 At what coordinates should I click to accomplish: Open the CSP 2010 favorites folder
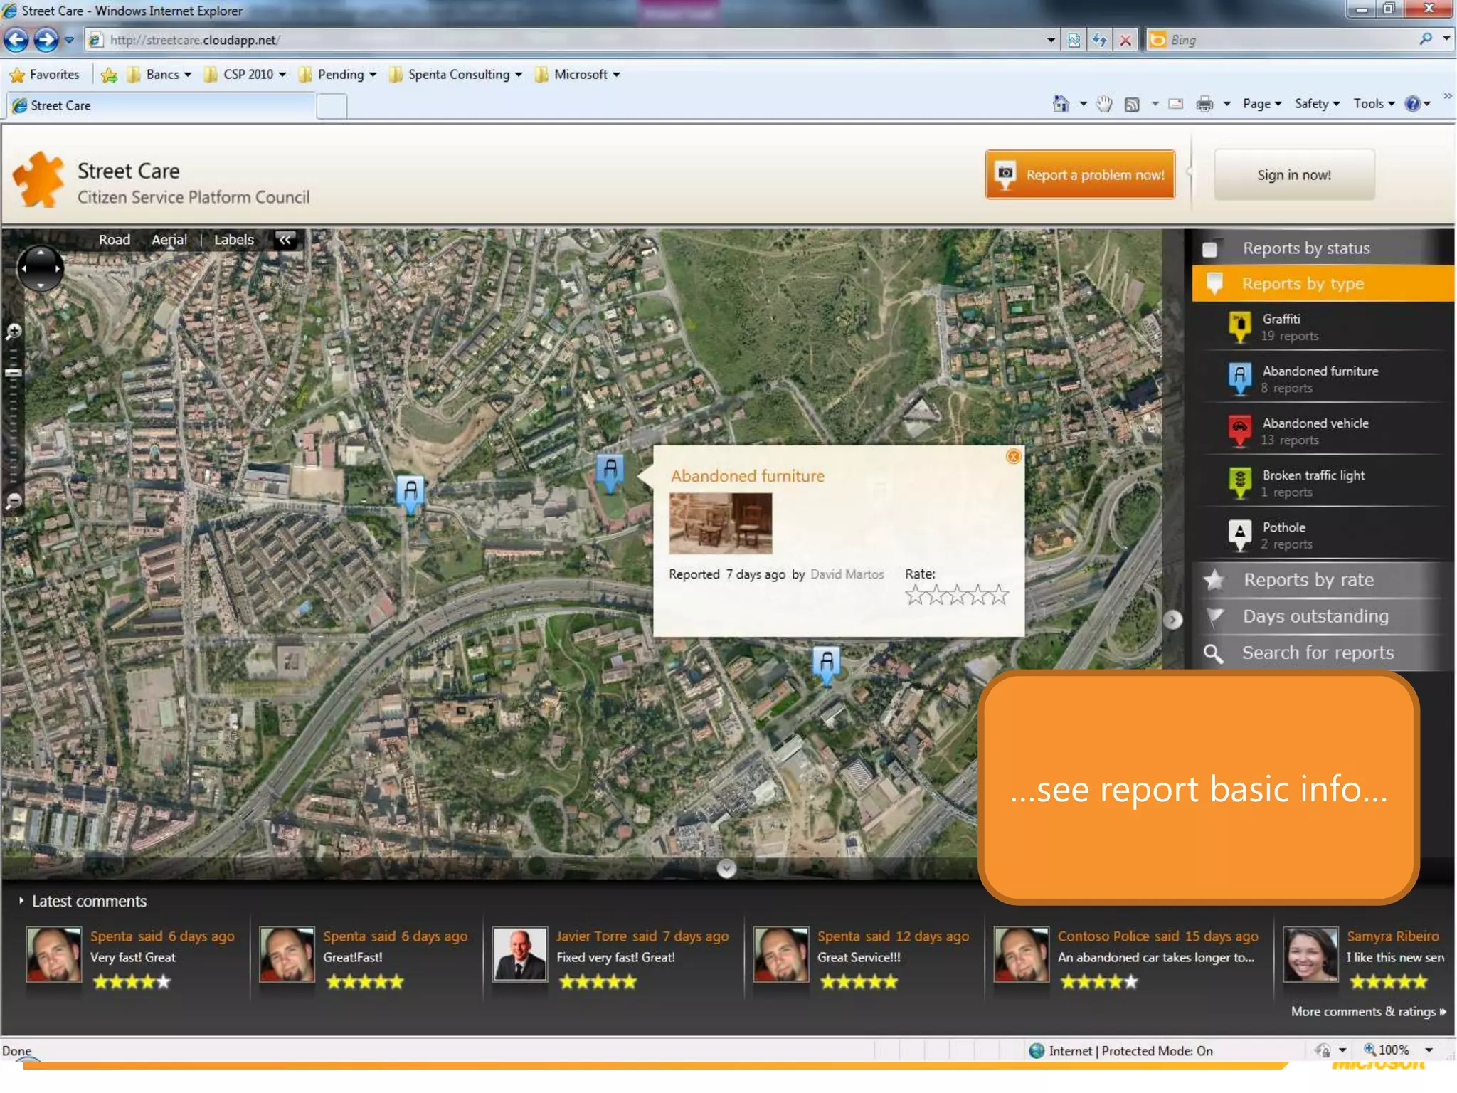[x=245, y=74]
